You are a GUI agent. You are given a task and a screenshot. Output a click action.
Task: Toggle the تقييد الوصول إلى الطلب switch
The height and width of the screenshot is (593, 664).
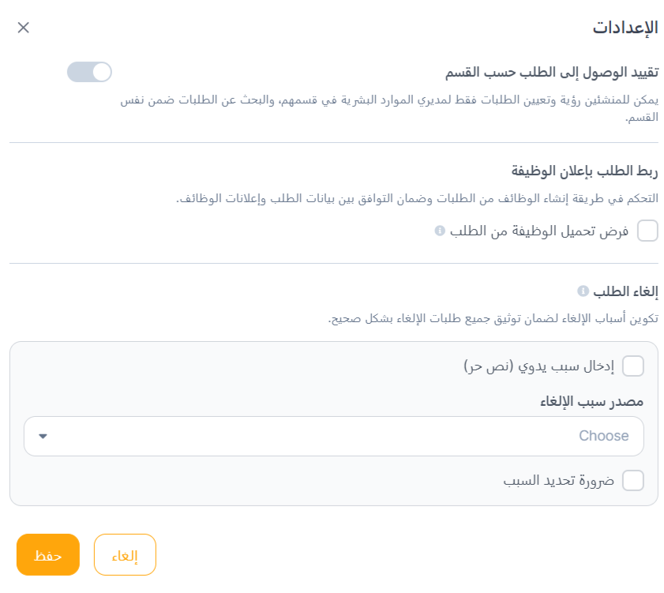point(89,73)
